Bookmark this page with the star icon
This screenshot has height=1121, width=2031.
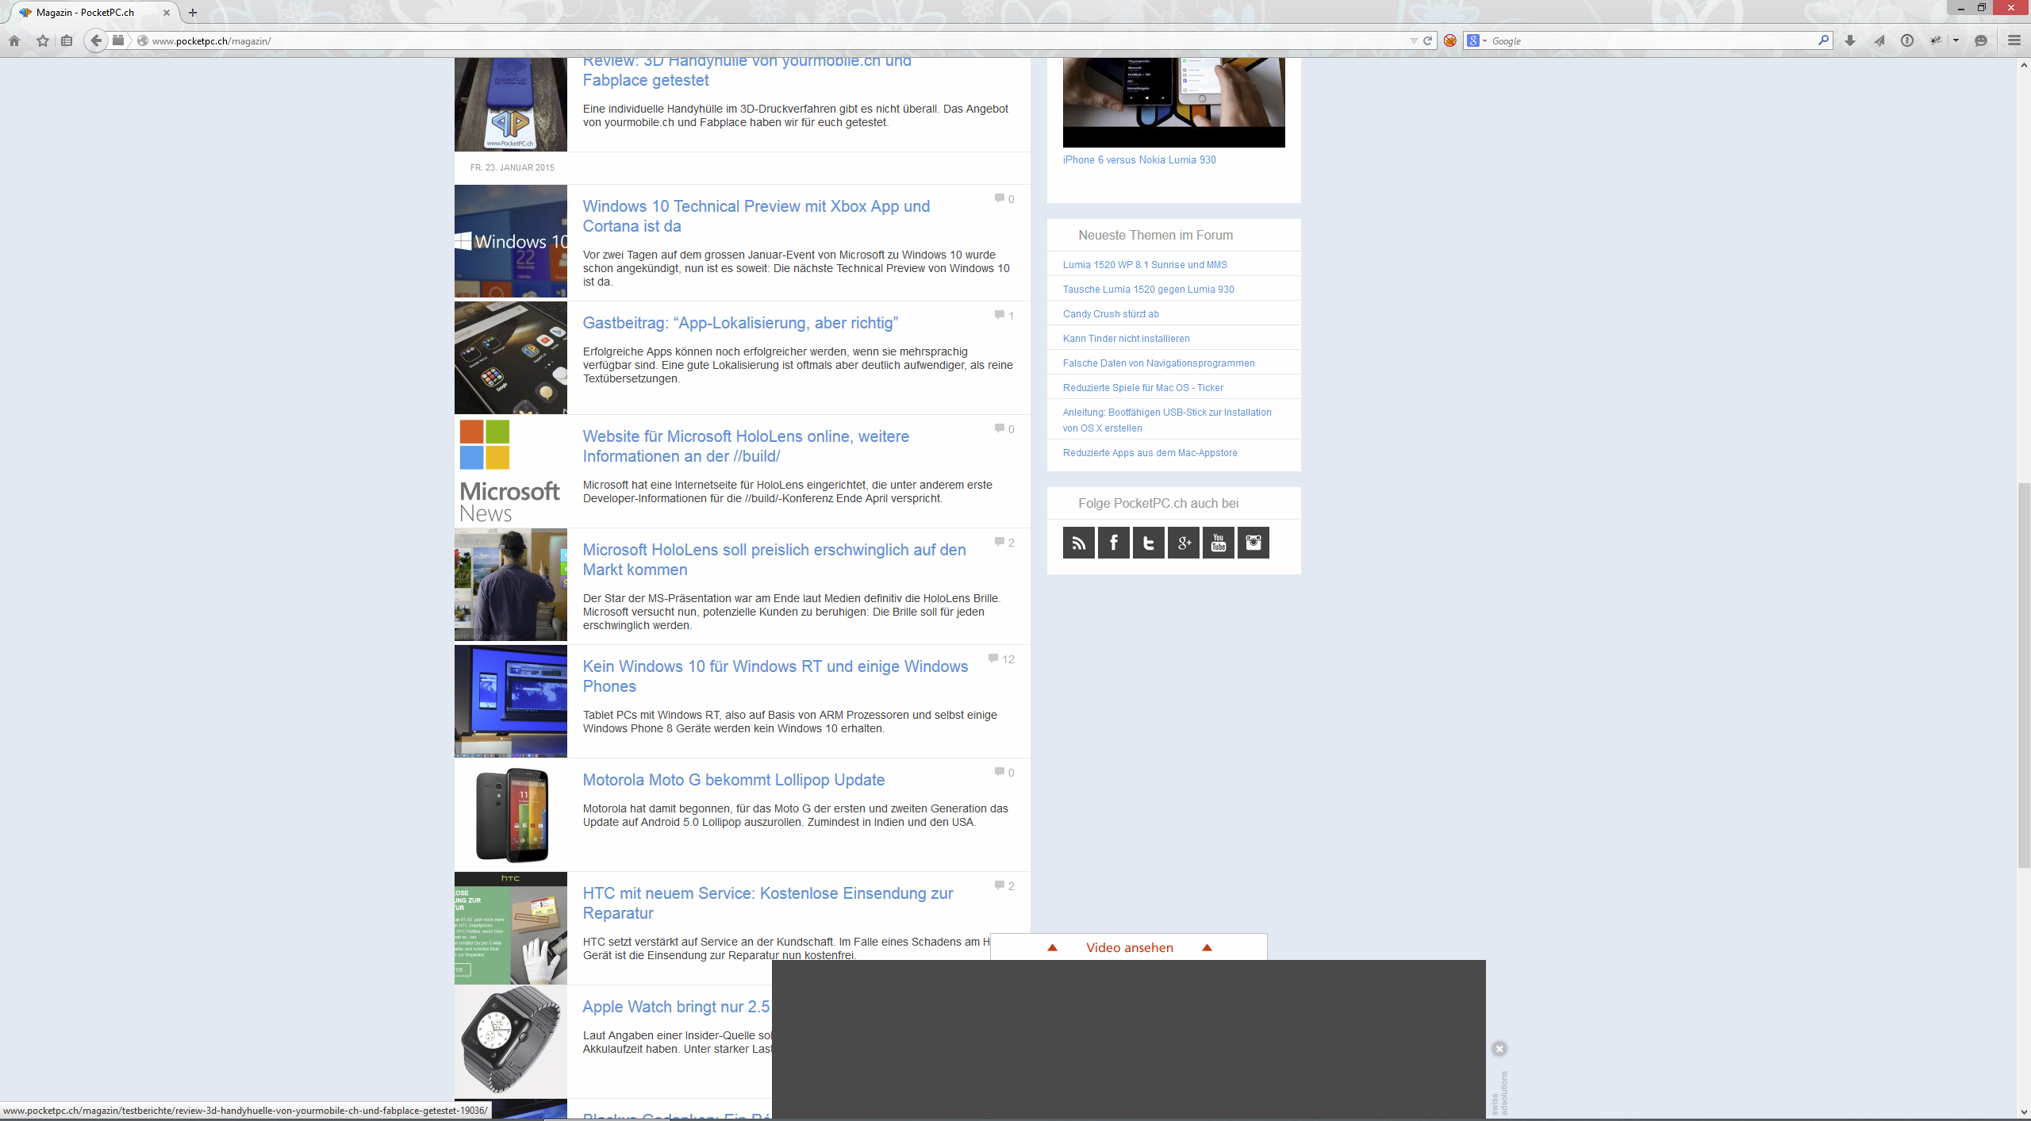(x=43, y=40)
